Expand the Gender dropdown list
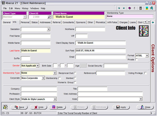 click(37, 66)
